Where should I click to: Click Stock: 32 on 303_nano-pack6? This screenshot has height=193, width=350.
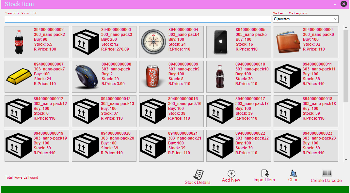pyautogui.click(x=311, y=44)
